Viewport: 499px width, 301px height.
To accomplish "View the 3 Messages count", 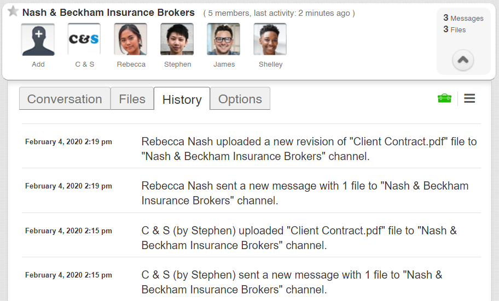I will click(463, 18).
